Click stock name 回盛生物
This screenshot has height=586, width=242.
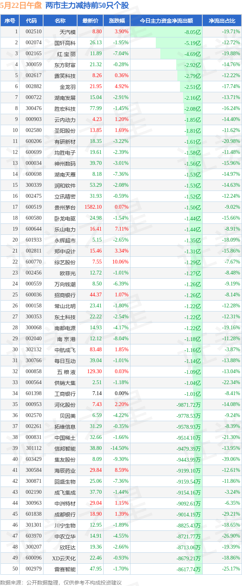point(65,481)
